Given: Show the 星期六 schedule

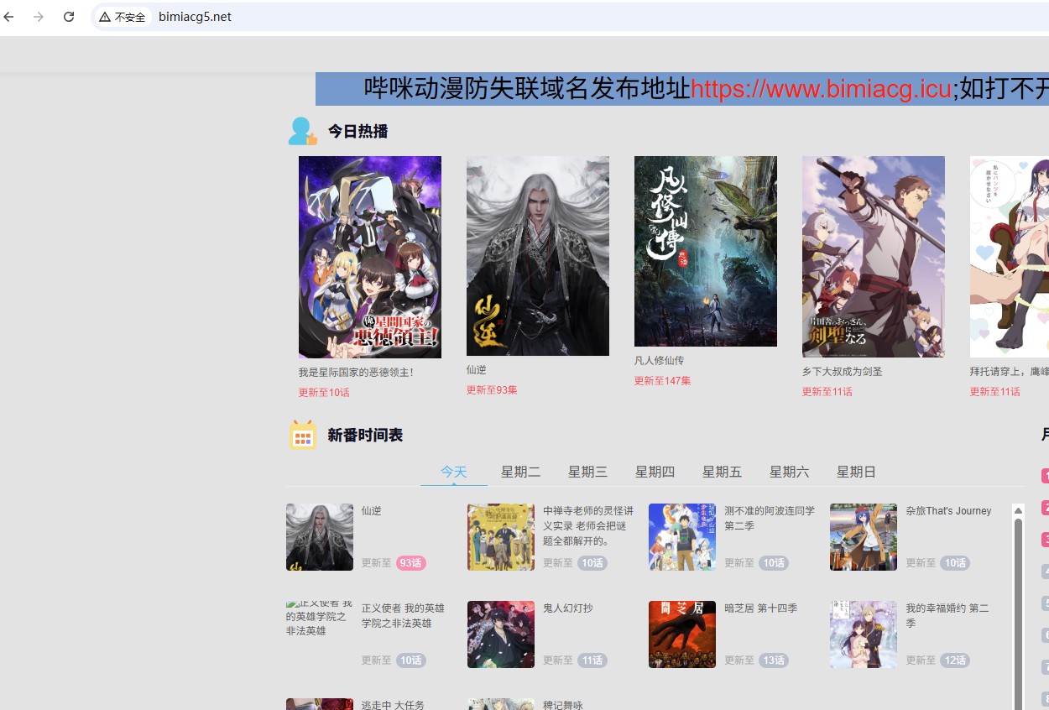Looking at the screenshot, I should pos(790,472).
